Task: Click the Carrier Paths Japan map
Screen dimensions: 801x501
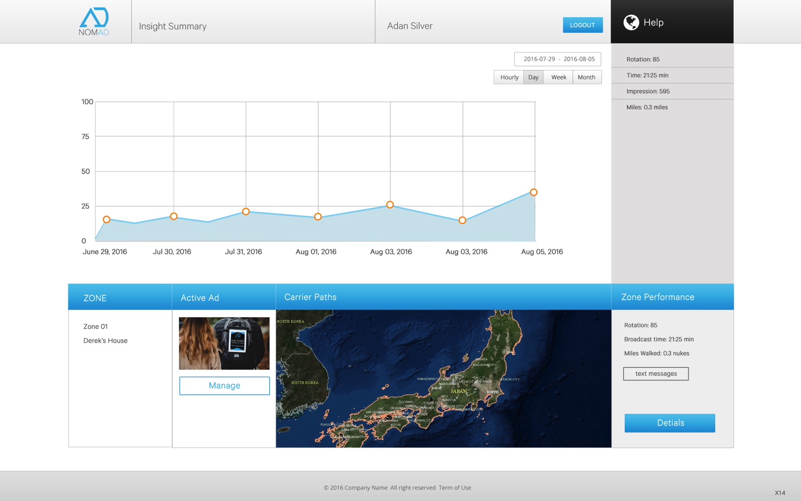Action: point(443,378)
